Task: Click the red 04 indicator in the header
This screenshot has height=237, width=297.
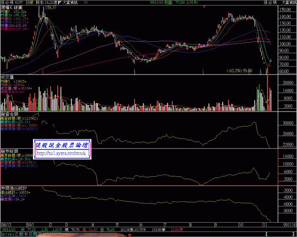Action: point(85,2)
